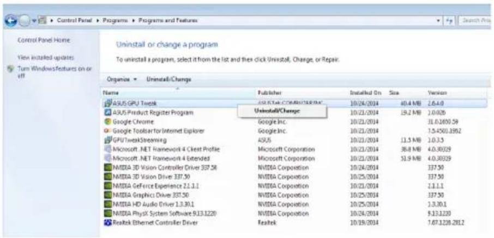Click the ASUS publisher cell for GPUTweakStreaming
The width and height of the screenshot is (494, 238).
click(264, 140)
